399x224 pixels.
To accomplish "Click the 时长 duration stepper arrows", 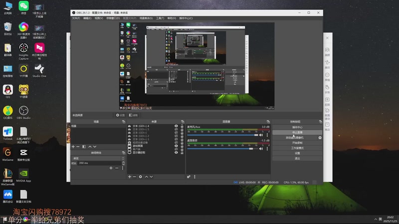I will [123, 163].
